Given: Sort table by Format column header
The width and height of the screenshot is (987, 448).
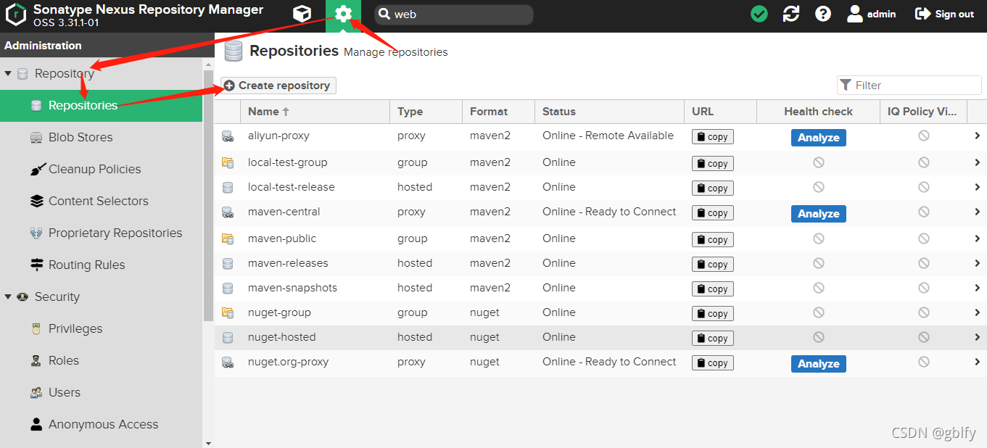Looking at the screenshot, I should [x=499, y=112].
